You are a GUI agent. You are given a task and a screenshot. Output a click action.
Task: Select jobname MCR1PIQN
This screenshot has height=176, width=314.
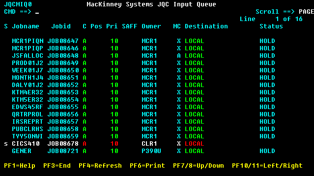click(28, 41)
